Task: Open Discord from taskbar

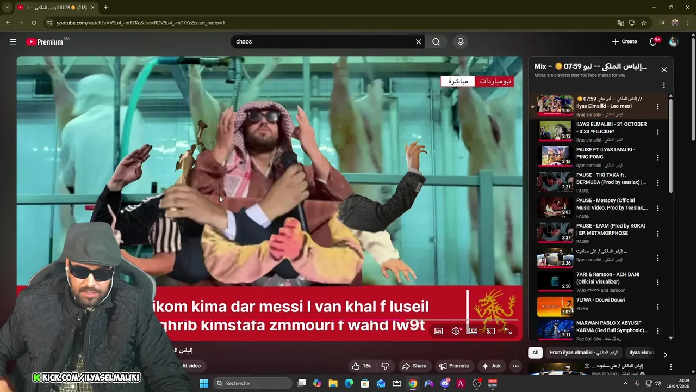Action: [445, 383]
